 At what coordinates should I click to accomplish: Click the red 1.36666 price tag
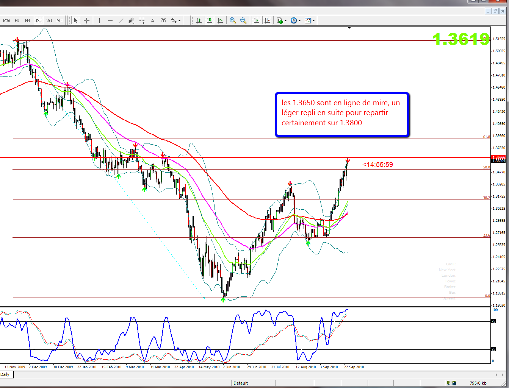498,157
